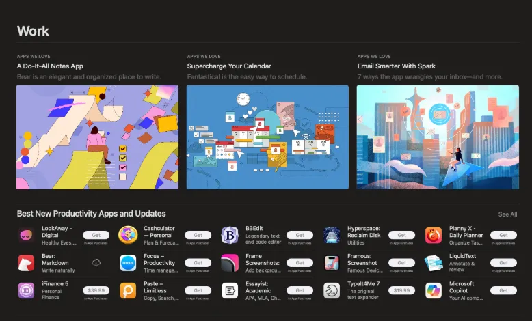532x321 pixels.
Task: Get the LookAway Digital app
Action: click(x=96, y=235)
